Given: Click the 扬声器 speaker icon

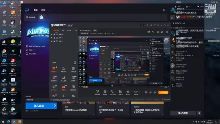Looking at the screenshot, I should tap(136, 92).
